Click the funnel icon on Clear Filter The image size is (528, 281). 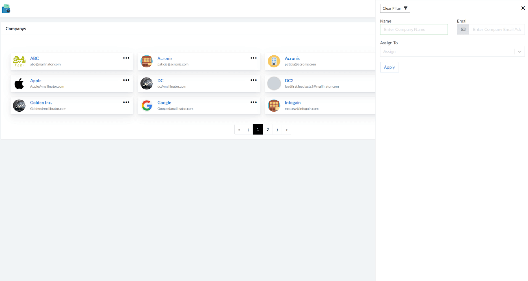point(406,8)
